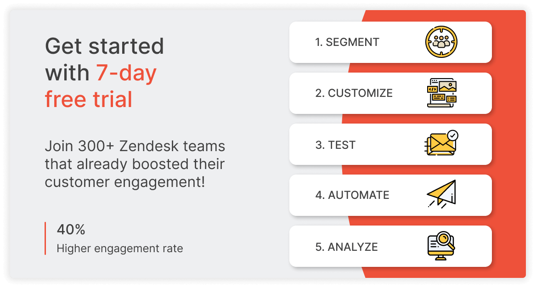The image size is (536, 288).
Task: Select the "2. CUSTOMIZE" step label
Action: click(x=354, y=93)
